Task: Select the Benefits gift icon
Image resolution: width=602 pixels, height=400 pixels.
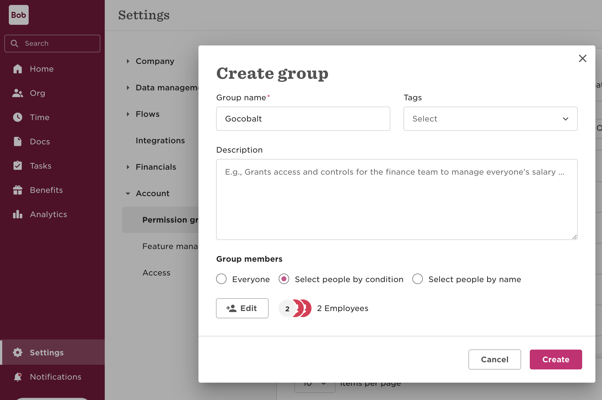Action: [x=17, y=190]
